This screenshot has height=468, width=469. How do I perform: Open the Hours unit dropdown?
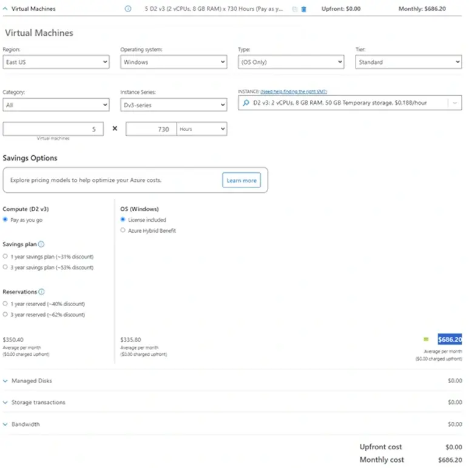coord(201,129)
